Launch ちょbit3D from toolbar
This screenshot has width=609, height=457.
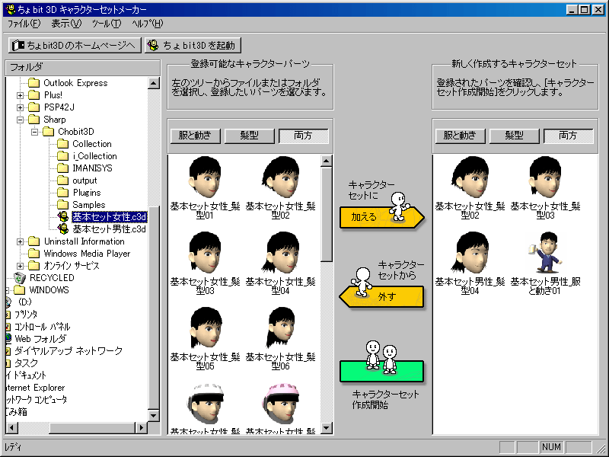pyautogui.click(x=193, y=46)
